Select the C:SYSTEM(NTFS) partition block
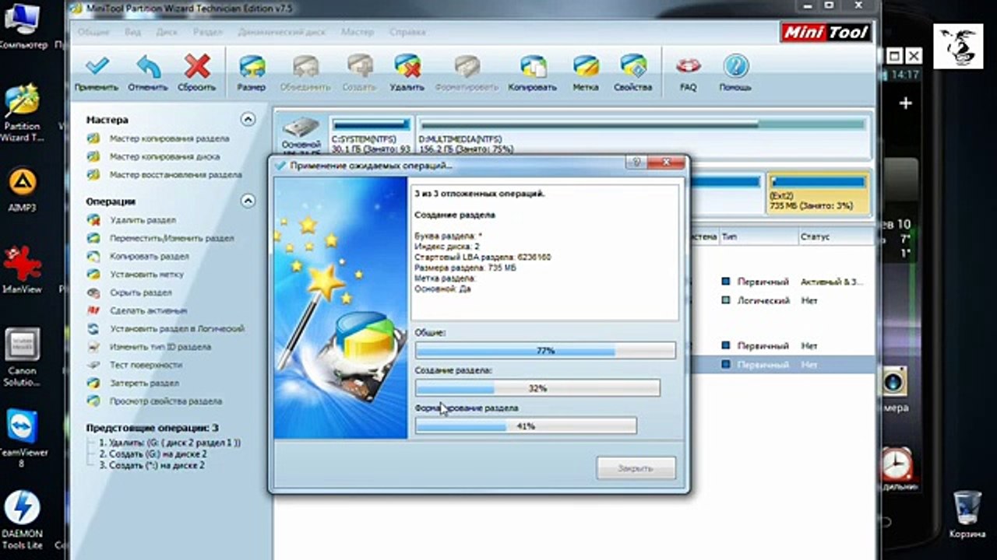The height and width of the screenshot is (560, 997). (372, 134)
